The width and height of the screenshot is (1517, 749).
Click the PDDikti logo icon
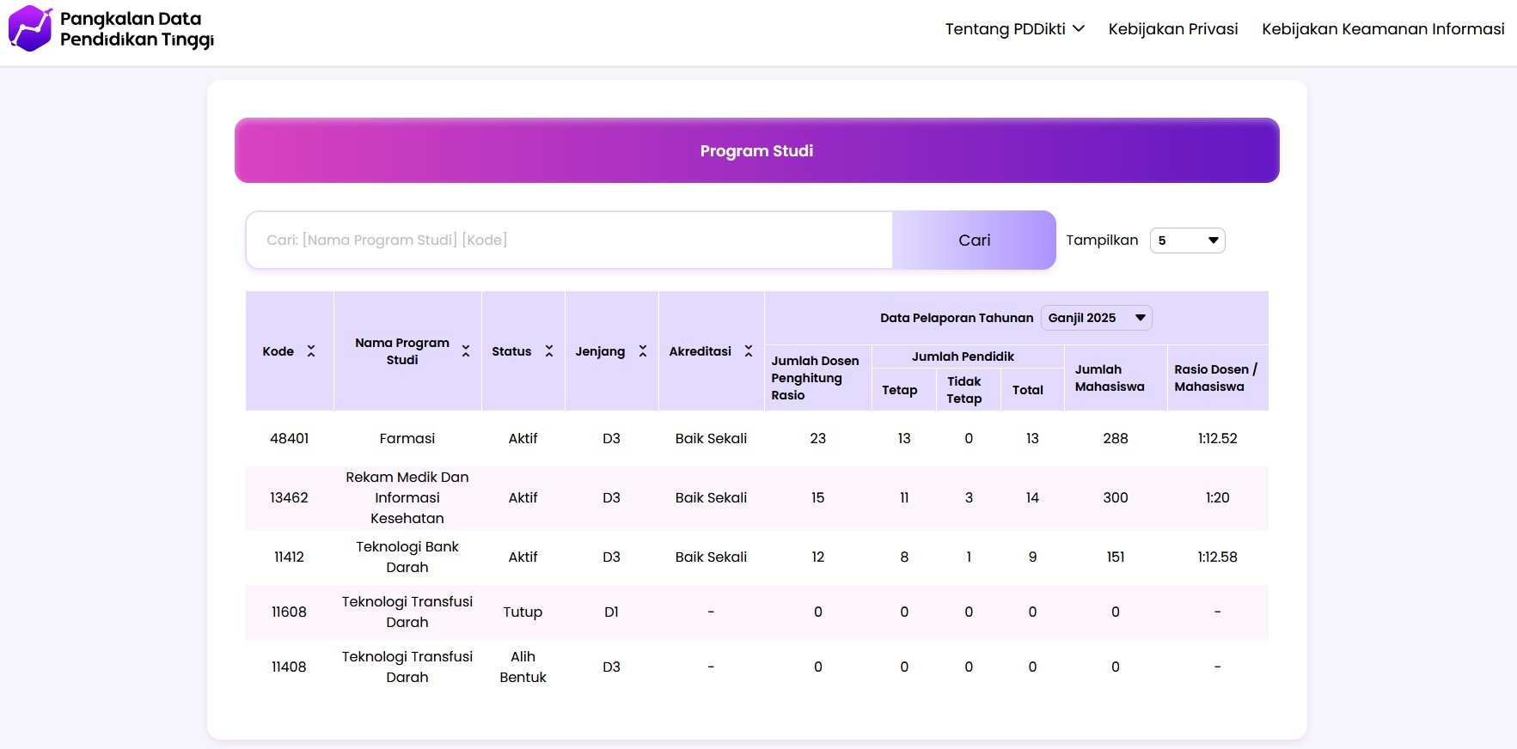30,28
